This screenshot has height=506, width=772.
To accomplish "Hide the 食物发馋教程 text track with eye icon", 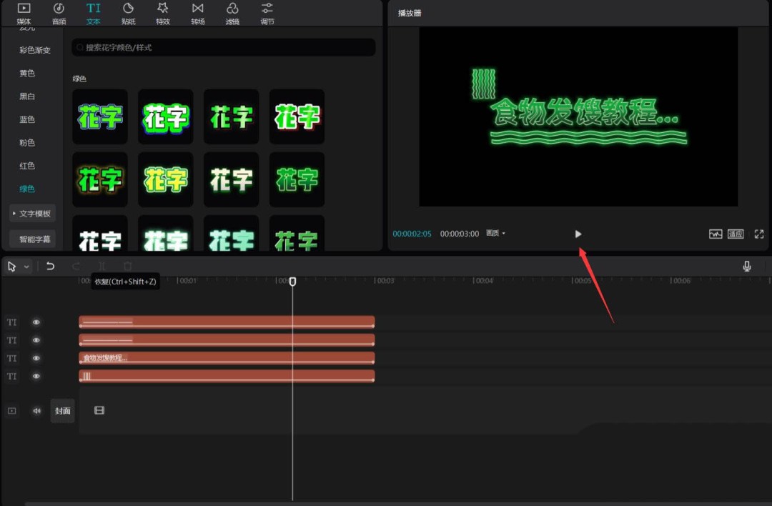I will [x=36, y=358].
